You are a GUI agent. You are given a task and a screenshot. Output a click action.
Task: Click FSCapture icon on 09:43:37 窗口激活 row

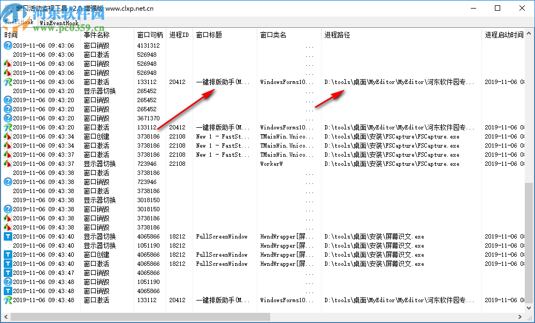point(7,155)
